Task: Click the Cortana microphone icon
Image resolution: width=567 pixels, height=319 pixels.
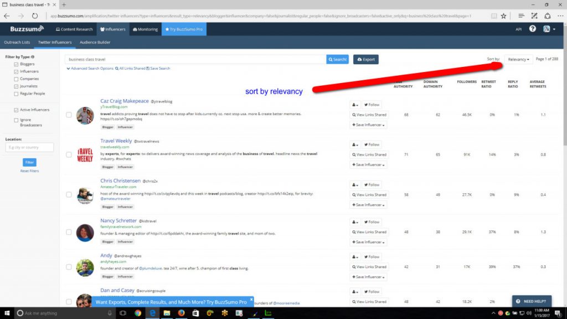Action: (110, 313)
